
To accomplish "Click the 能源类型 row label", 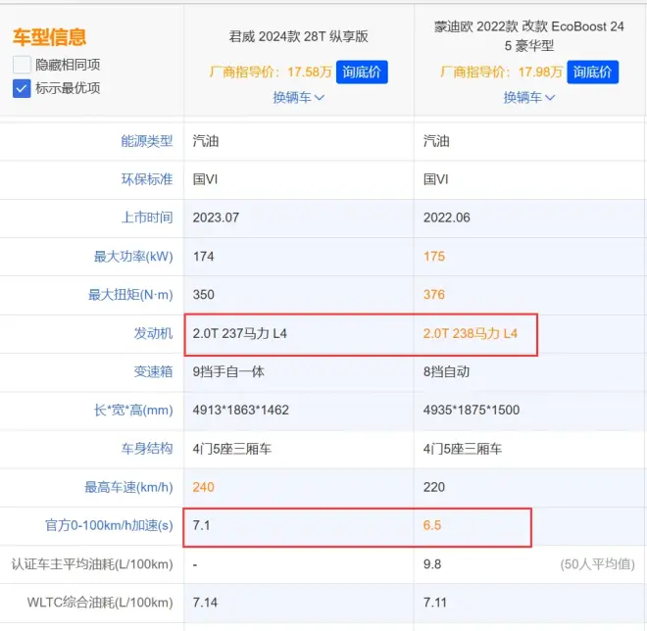I will coord(146,141).
